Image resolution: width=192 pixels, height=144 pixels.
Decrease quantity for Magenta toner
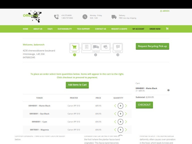click(115, 130)
